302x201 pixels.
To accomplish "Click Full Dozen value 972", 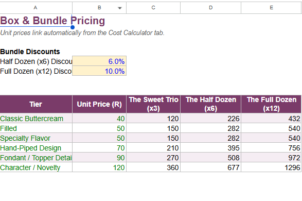I will 271,158.
